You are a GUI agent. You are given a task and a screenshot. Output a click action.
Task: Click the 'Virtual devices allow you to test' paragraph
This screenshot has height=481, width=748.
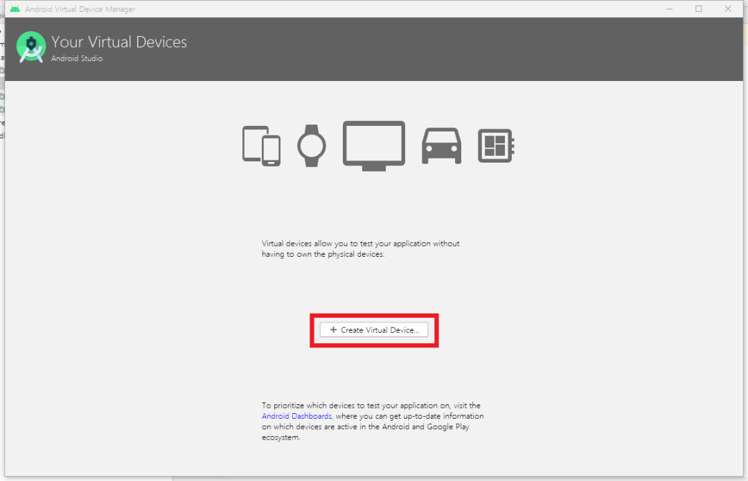(x=361, y=249)
